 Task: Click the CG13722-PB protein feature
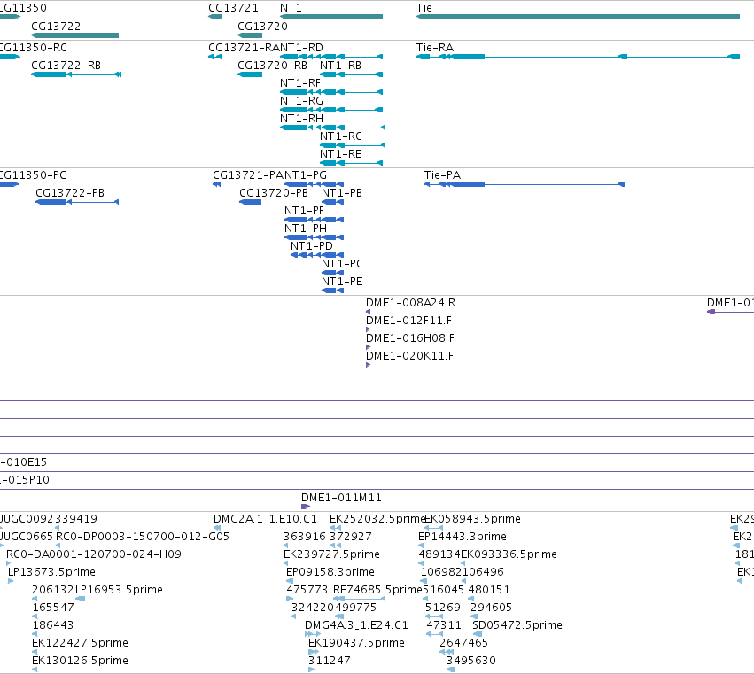coord(77,202)
